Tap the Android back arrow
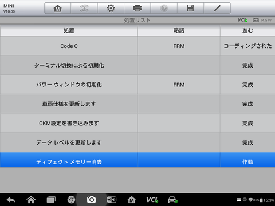The image size is (275, 206). click(x=11, y=200)
